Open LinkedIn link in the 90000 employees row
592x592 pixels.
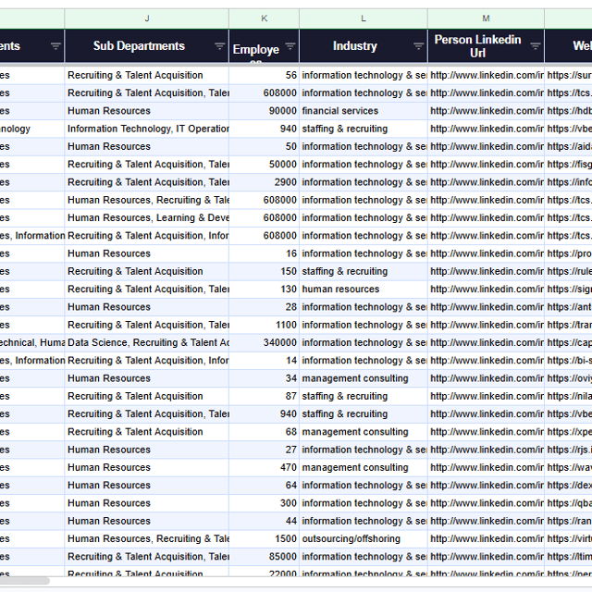coord(486,111)
